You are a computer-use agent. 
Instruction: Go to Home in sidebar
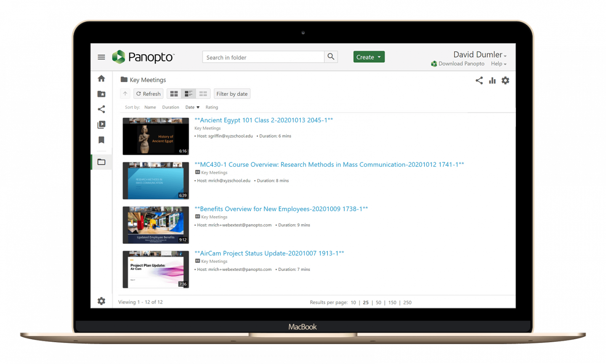(101, 79)
